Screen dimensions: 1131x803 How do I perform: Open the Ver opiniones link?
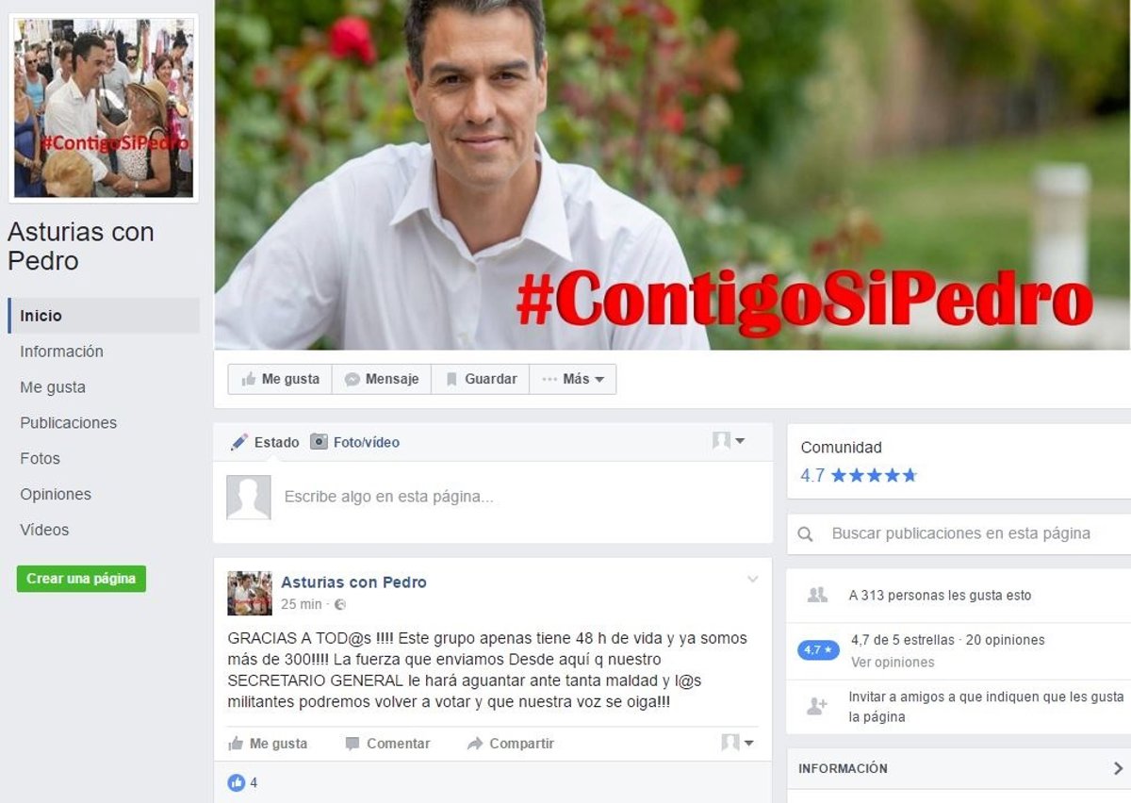point(893,663)
